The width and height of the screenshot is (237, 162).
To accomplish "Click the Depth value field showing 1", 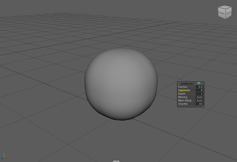I will (201, 94).
